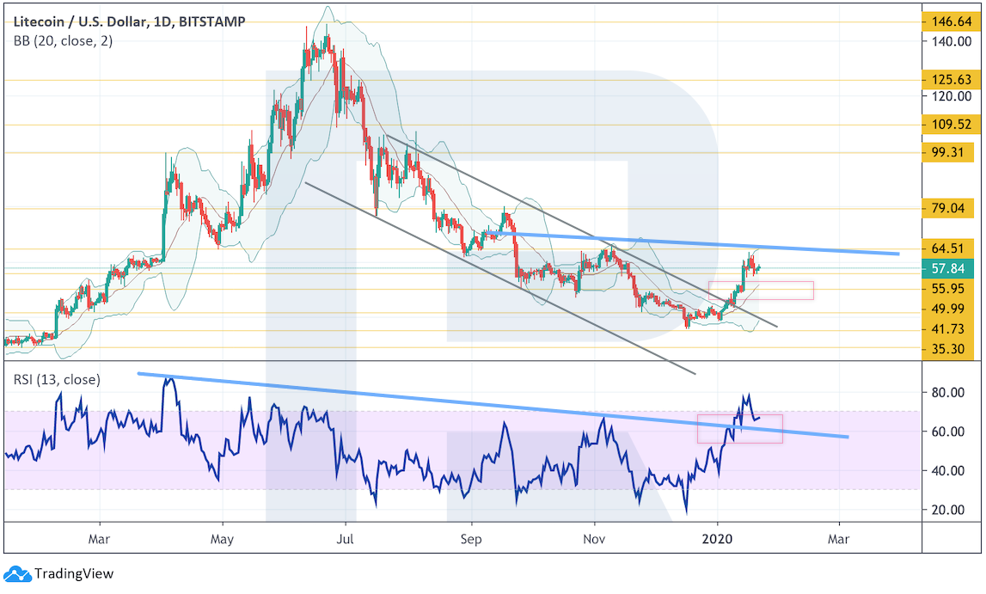Click the upper gray descending channel line

point(582,230)
